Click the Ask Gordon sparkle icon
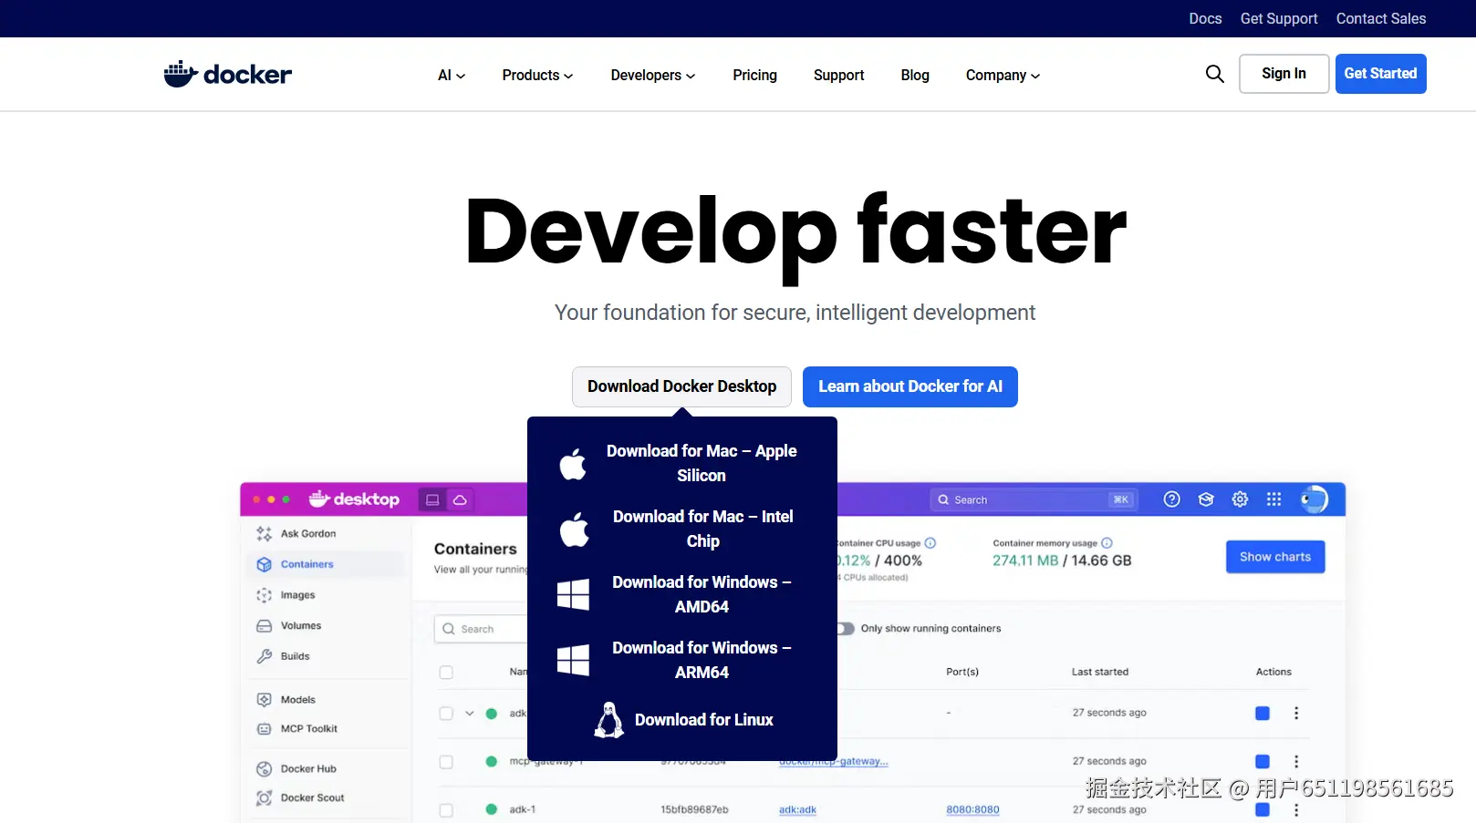 pyautogui.click(x=264, y=534)
